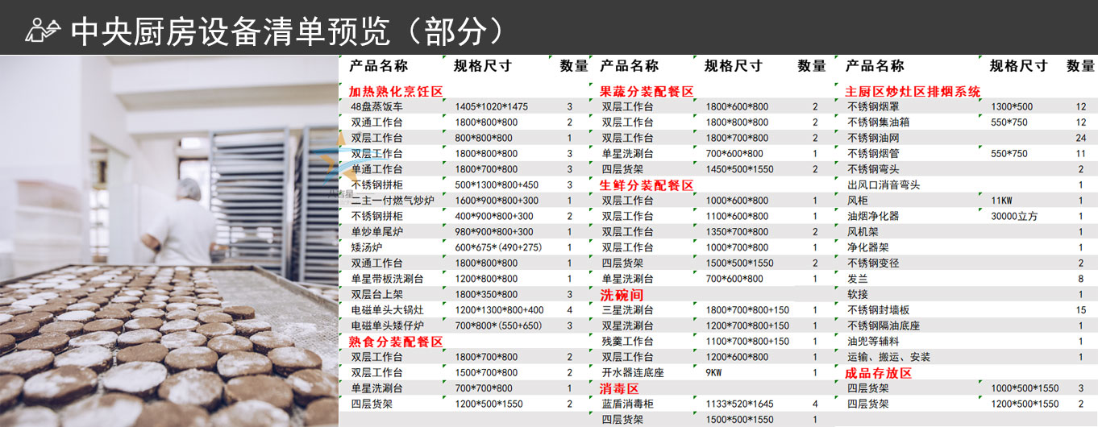Select the 成品存放区 section heading
The image size is (1098, 427).
tap(878, 373)
